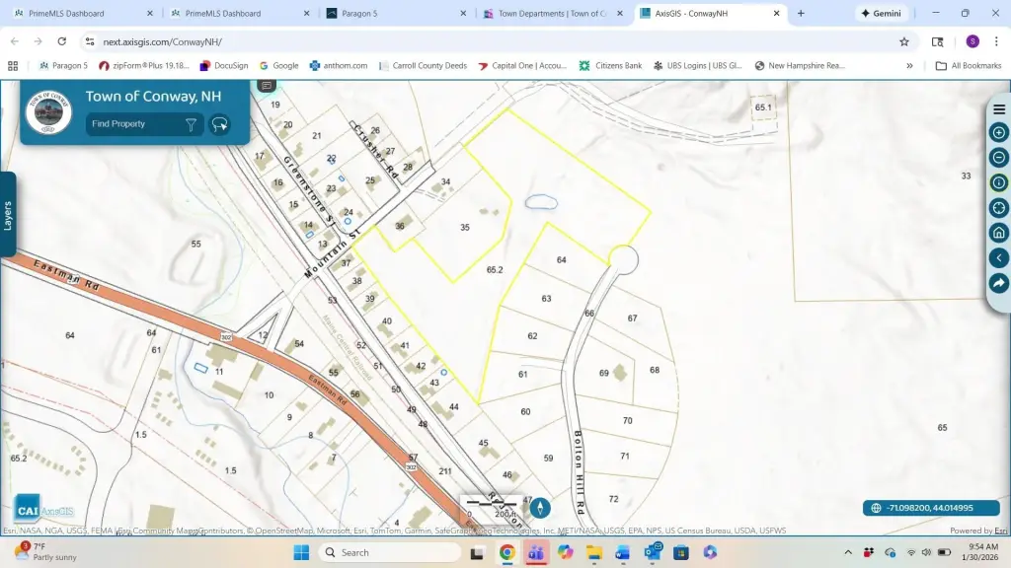
Task: Toggle the coordinates display globe button
Action: (874, 508)
